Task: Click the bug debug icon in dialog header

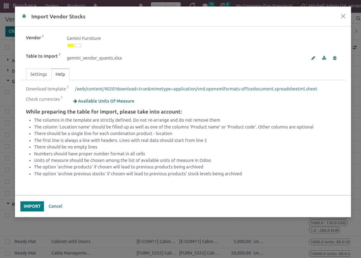Action: coord(24,16)
